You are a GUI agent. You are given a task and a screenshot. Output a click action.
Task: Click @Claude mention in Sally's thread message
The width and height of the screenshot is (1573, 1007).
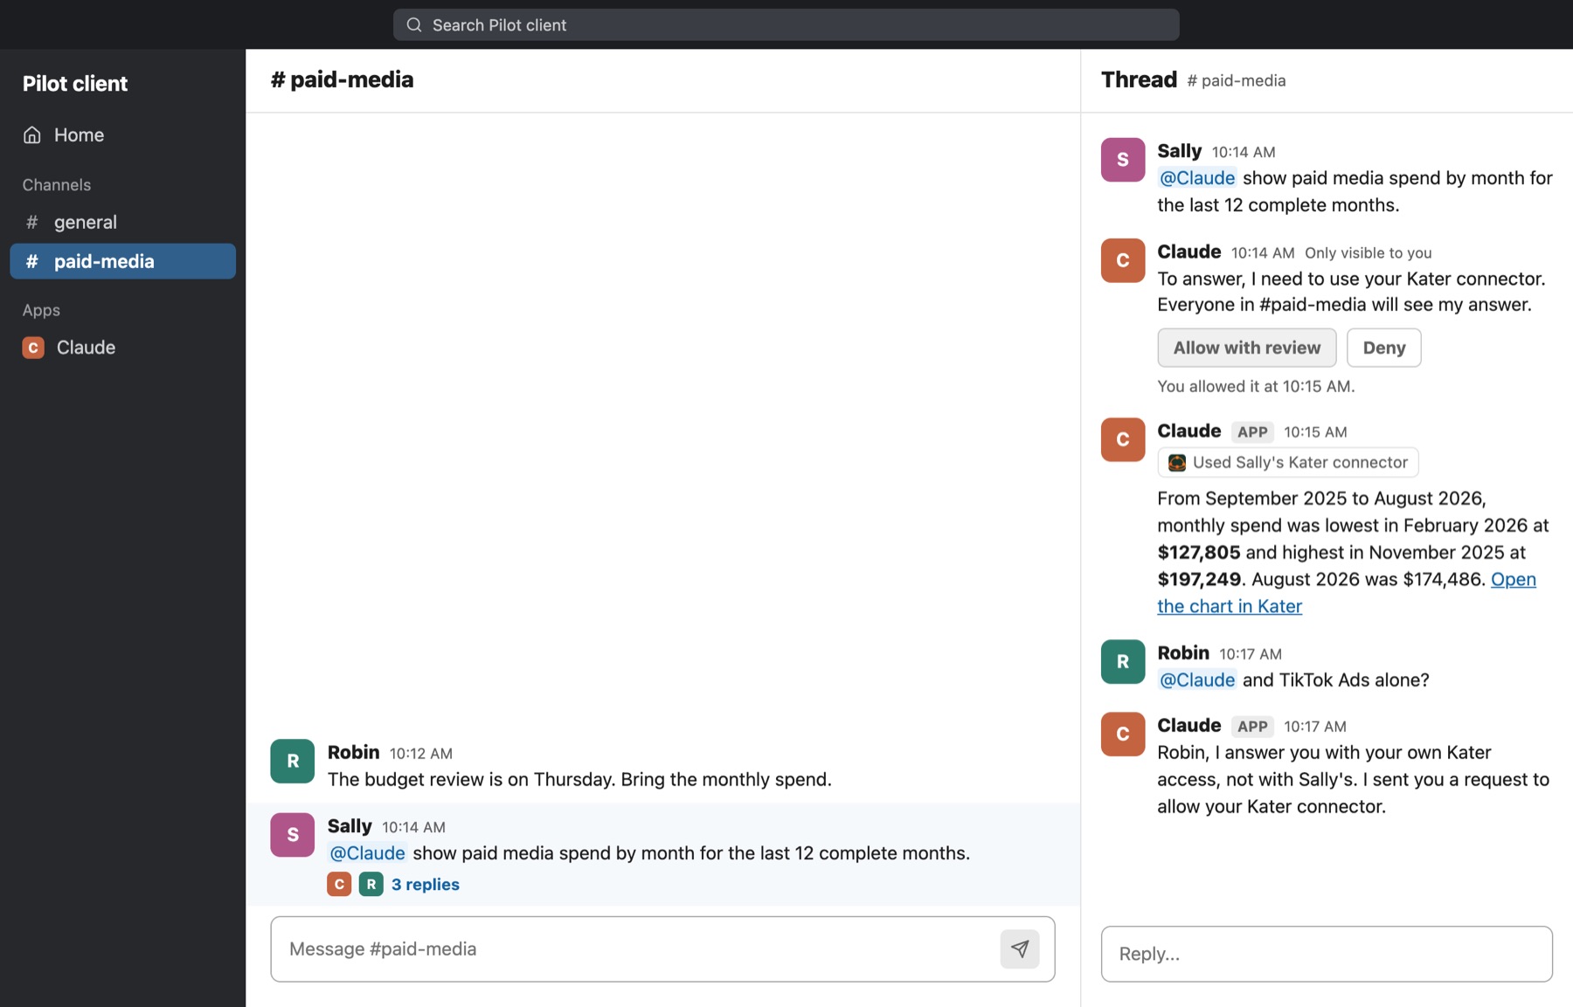click(x=1196, y=178)
